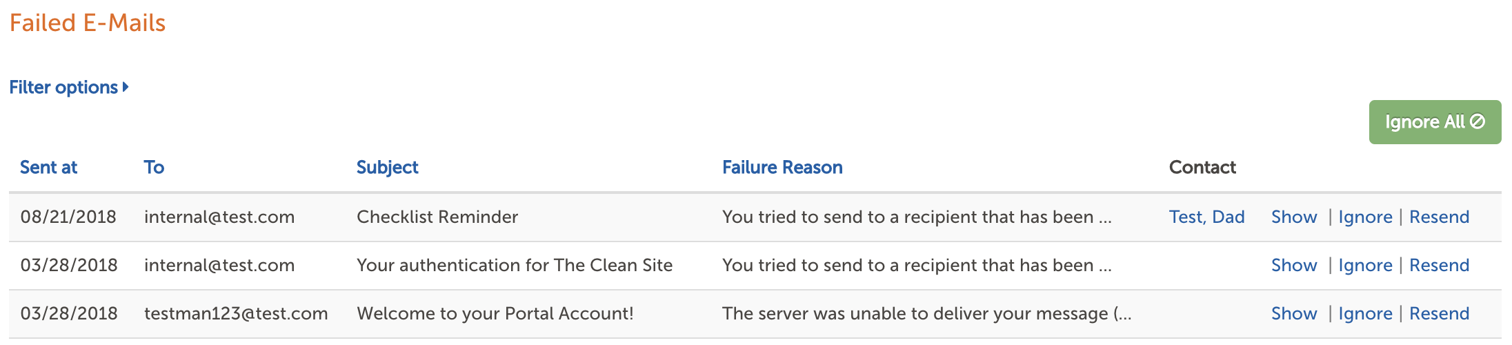
Task: Ignore the Checklist Reminder failed email
Action: pyautogui.click(x=1365, y=217)
